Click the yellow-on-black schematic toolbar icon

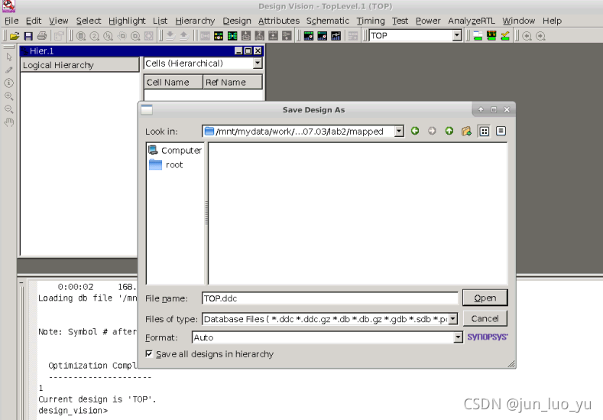[x=219, y=36]
